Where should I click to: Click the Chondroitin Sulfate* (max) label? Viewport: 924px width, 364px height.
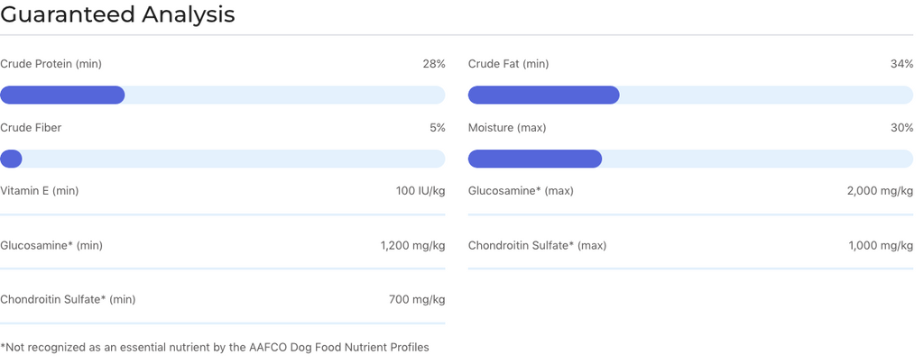tap(537, 245)
